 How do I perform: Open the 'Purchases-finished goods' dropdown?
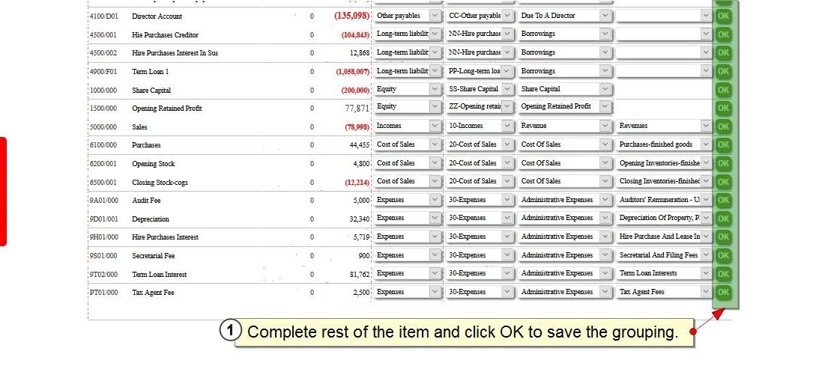[x=705, y=144]
